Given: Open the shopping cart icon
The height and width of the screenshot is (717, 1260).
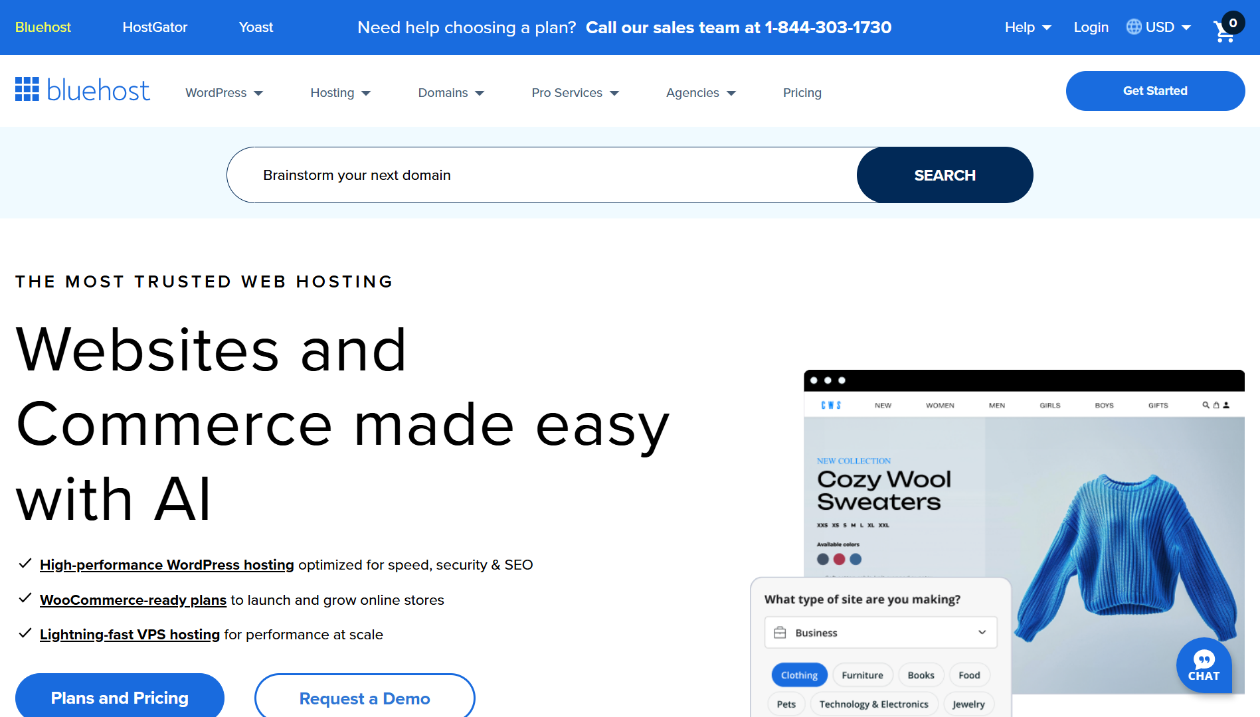Looking at the screenshot, I should coord(1223,31).
